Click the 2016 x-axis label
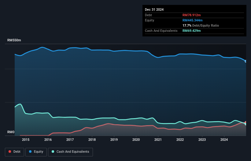This screenshot has width=251, height=161. (x=48, y=140)
